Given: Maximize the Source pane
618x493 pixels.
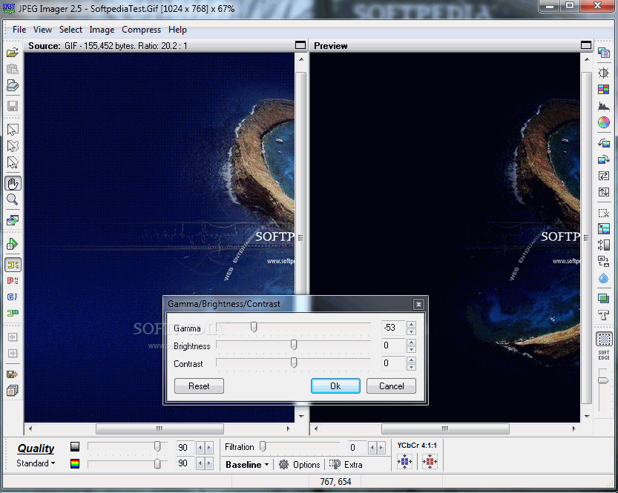Looking at the screenshot, I should (300, 45).
